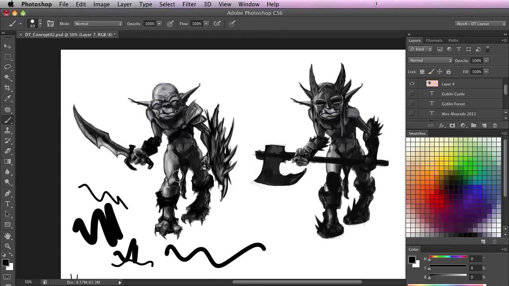The height and width of the screenshot is (286, 509).
Task: Show the Goblin Forest layer
Action: click(412, 104)
